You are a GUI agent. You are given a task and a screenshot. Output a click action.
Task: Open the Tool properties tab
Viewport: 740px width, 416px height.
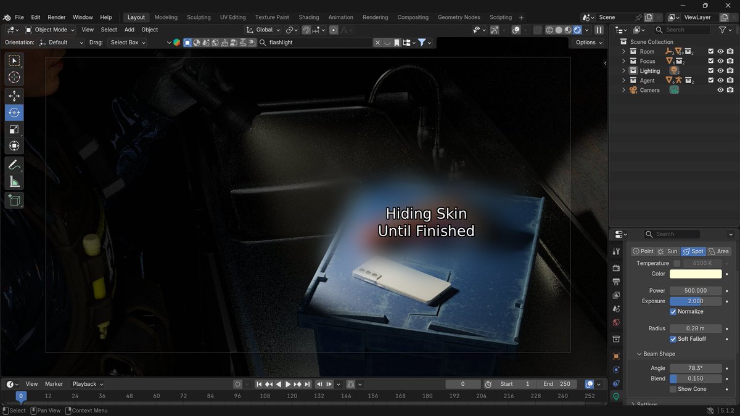[616, 251]
